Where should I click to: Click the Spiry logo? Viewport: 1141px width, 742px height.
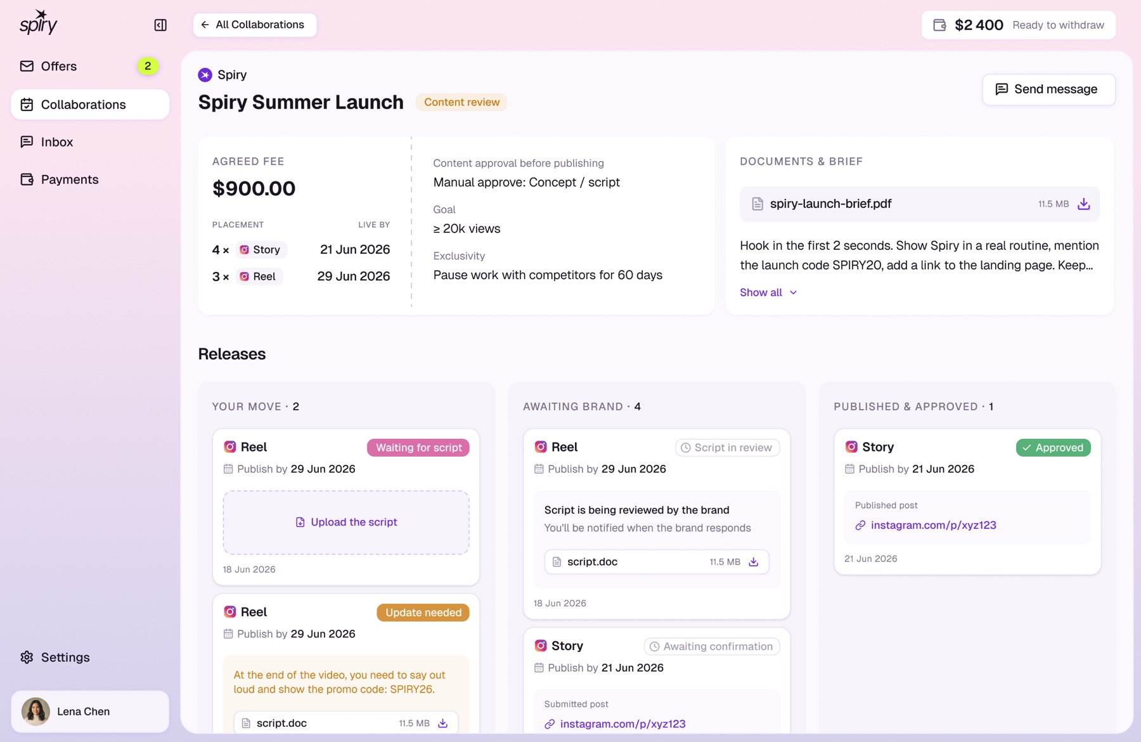tap(39, 23)
